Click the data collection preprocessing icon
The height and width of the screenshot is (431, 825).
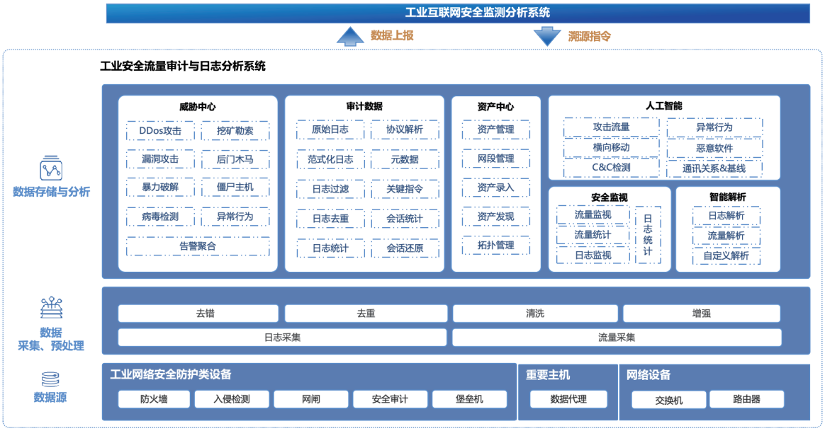pyautogui.click(x=50, y=309)
